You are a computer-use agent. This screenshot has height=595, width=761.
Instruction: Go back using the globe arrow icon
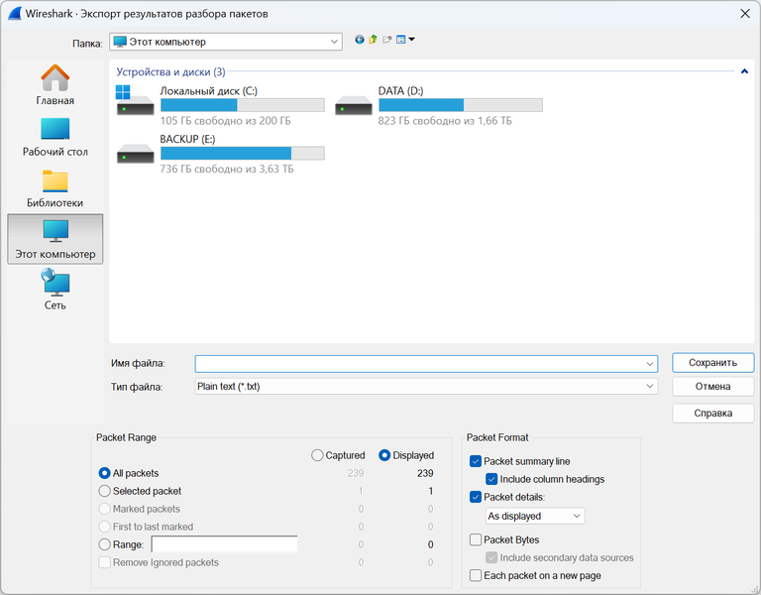tap(359, 40)
